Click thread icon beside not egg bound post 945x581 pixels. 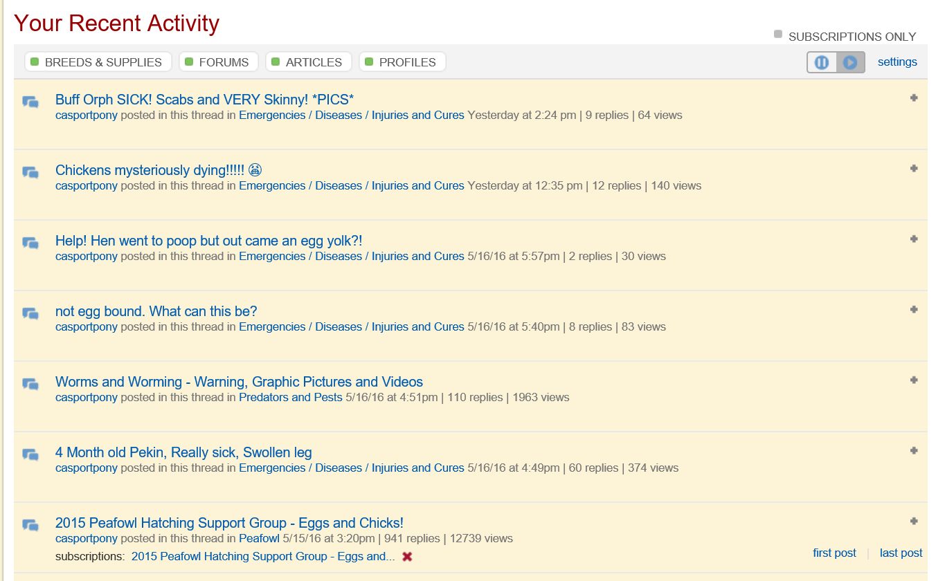30,314
